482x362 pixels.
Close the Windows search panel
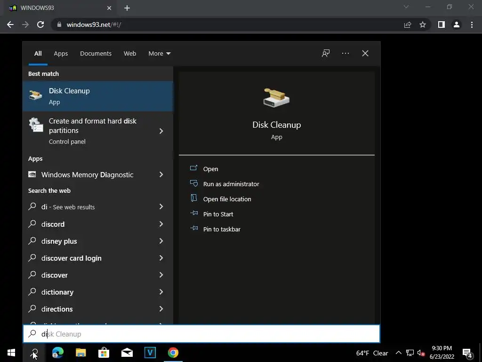[x=365, y=54]
